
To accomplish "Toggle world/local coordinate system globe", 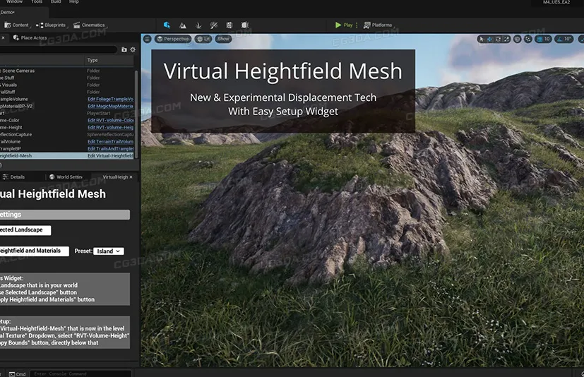I will (517, 39).
